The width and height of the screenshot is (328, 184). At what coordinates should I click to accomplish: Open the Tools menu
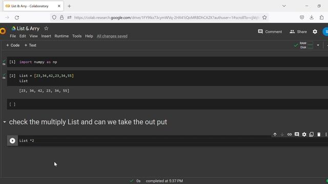(77, 36)
